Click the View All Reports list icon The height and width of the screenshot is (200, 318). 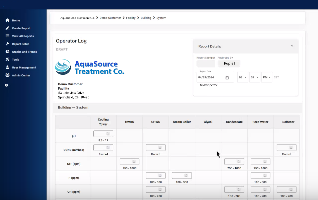pyautogui.click(x=8, y=36)
